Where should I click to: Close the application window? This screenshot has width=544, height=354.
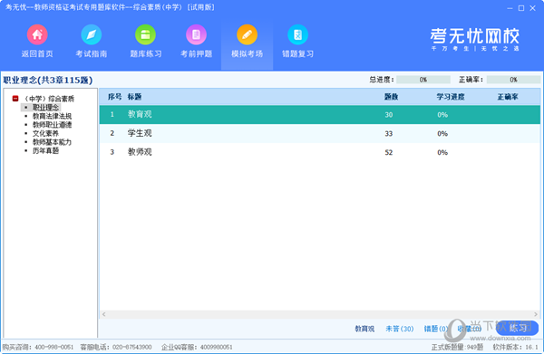click(x=532, y=8)
